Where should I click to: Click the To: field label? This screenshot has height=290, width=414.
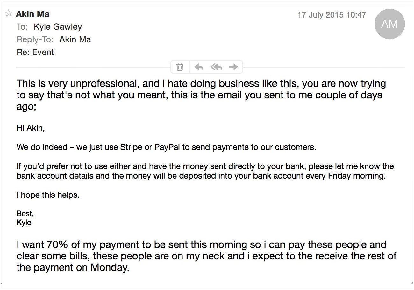22,27
